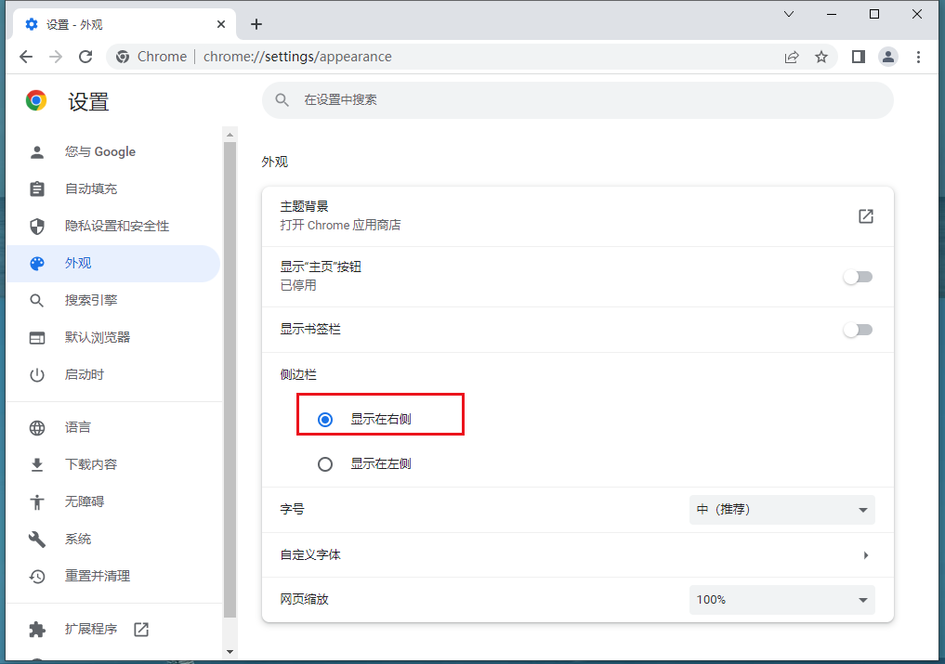945x664 pixels.
Task: Click the Chrome logo beside 设置
Action: [x=36, y=100]
